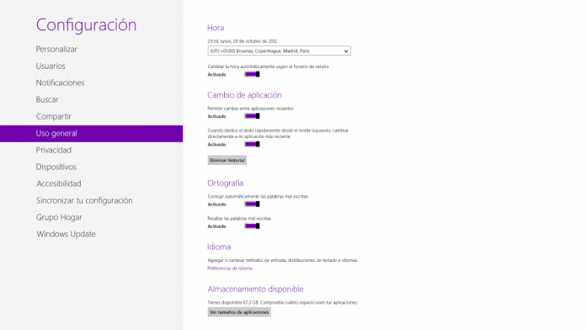Click the current date and time text
Screen dimensions: 586x330
tap(242, 41)
